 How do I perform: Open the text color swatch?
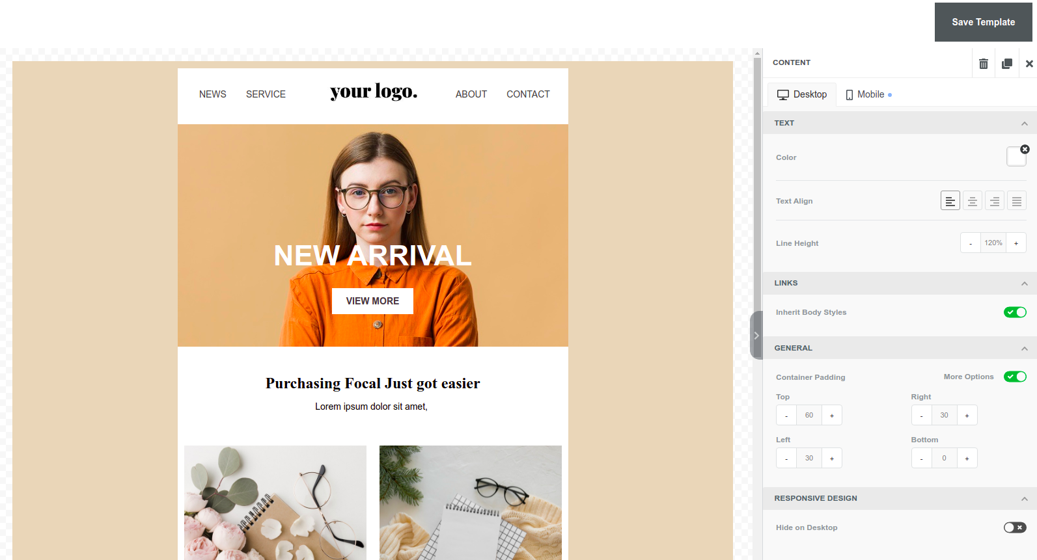coord(1016,157)
